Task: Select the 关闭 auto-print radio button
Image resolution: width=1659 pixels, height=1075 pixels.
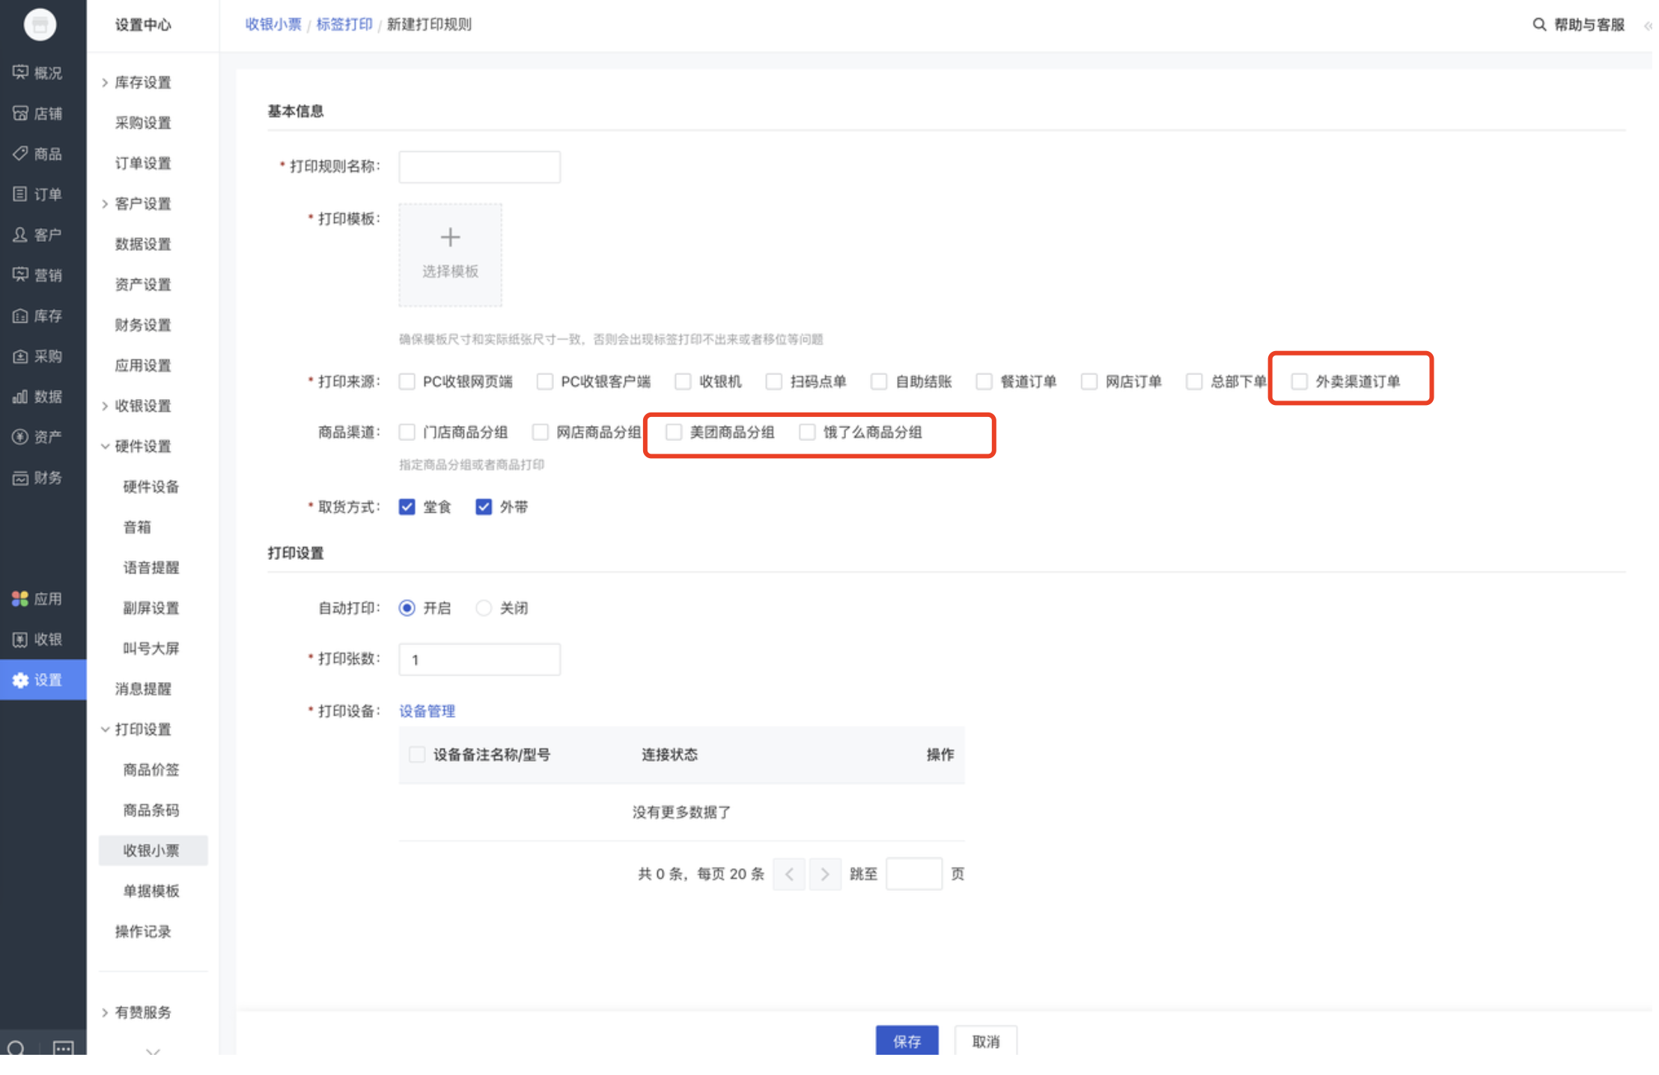Action: (484, 608)
